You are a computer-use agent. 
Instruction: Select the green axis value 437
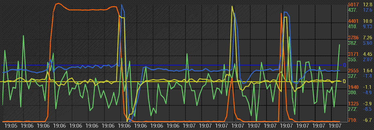(x=352, y=10)
